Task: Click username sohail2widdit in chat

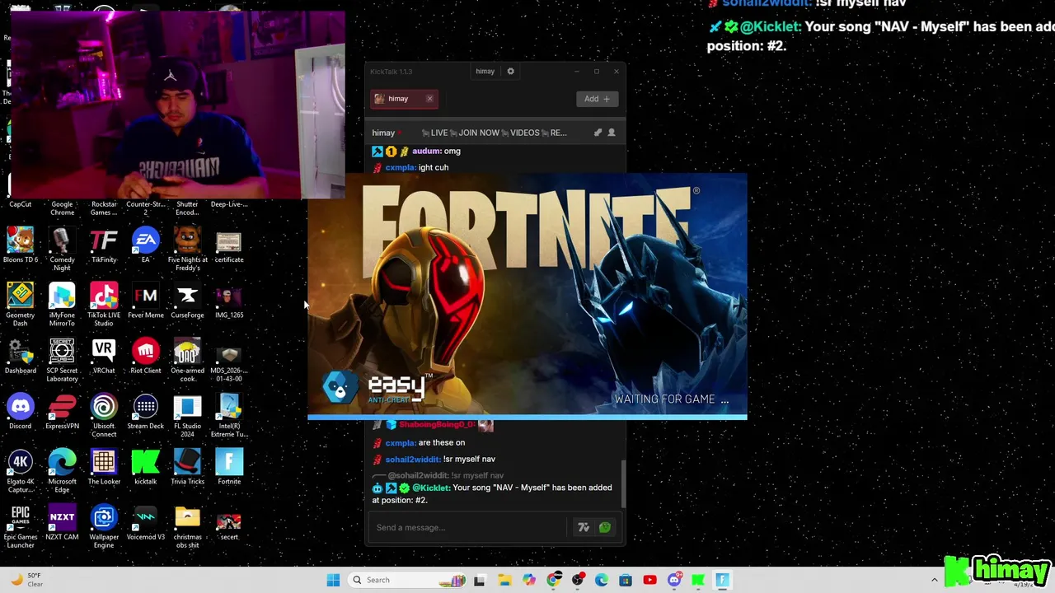Action: pyautogui.click(x=413, y=459)
